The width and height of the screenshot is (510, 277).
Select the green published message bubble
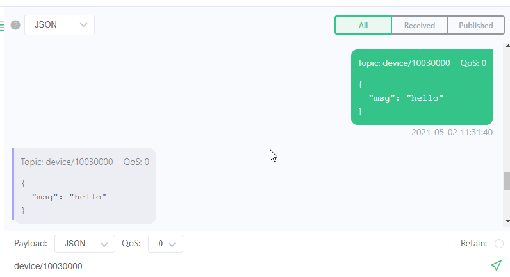pyautogui.click(x=422, y=87)
